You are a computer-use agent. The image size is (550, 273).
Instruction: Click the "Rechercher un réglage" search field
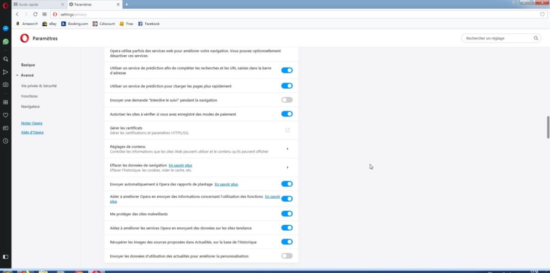point(501,39)
